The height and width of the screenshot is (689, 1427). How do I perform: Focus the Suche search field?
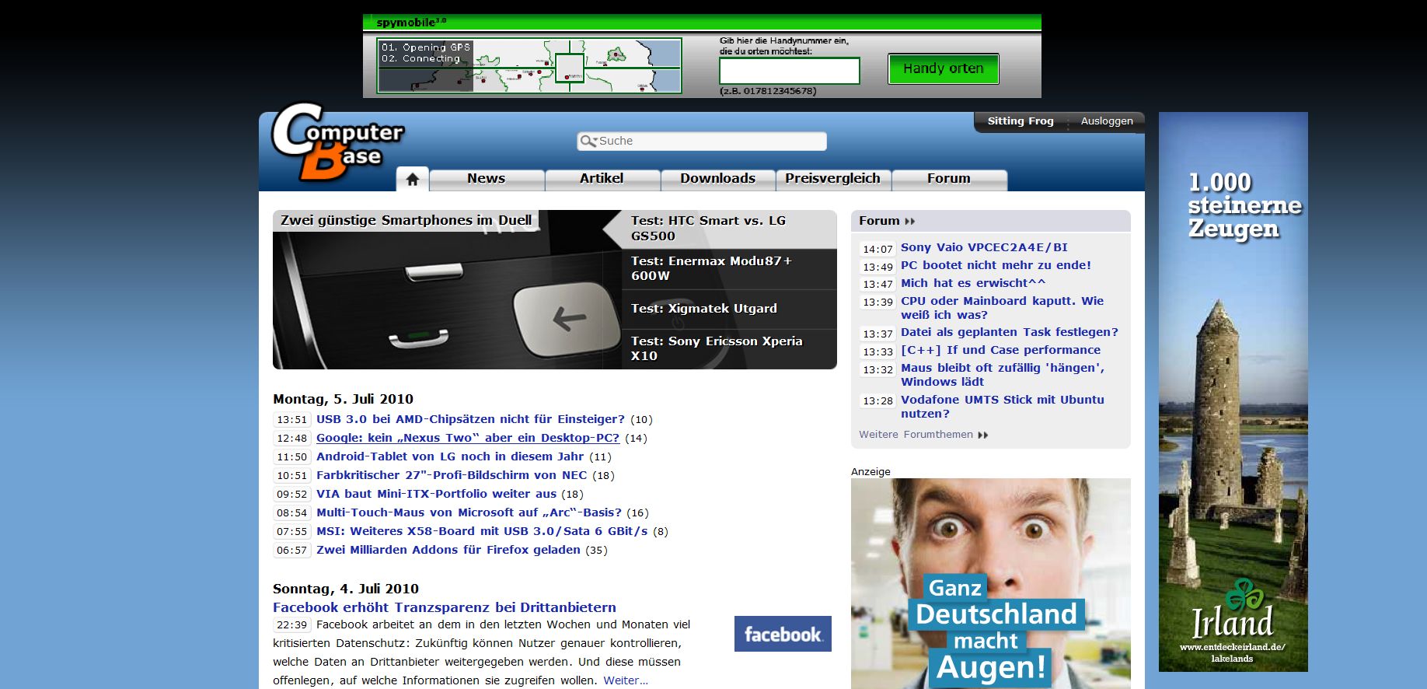click(702, 141)
